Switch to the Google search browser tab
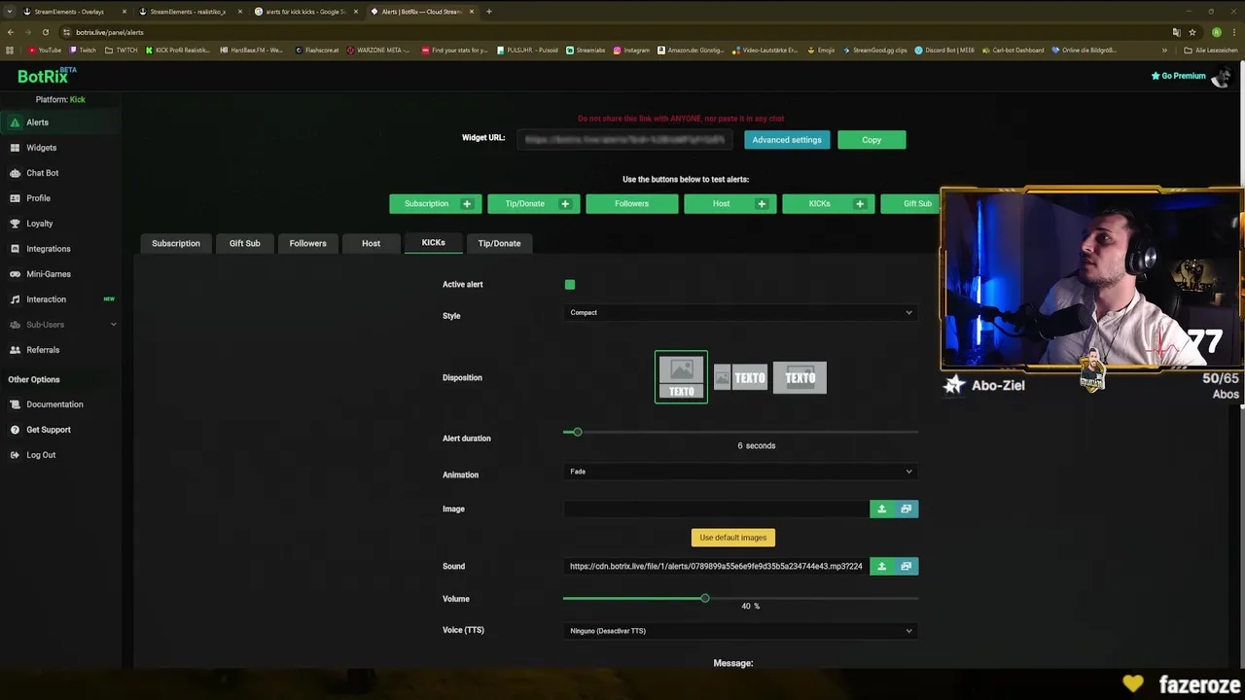The image size is (1245, 700). coord(308,12)
